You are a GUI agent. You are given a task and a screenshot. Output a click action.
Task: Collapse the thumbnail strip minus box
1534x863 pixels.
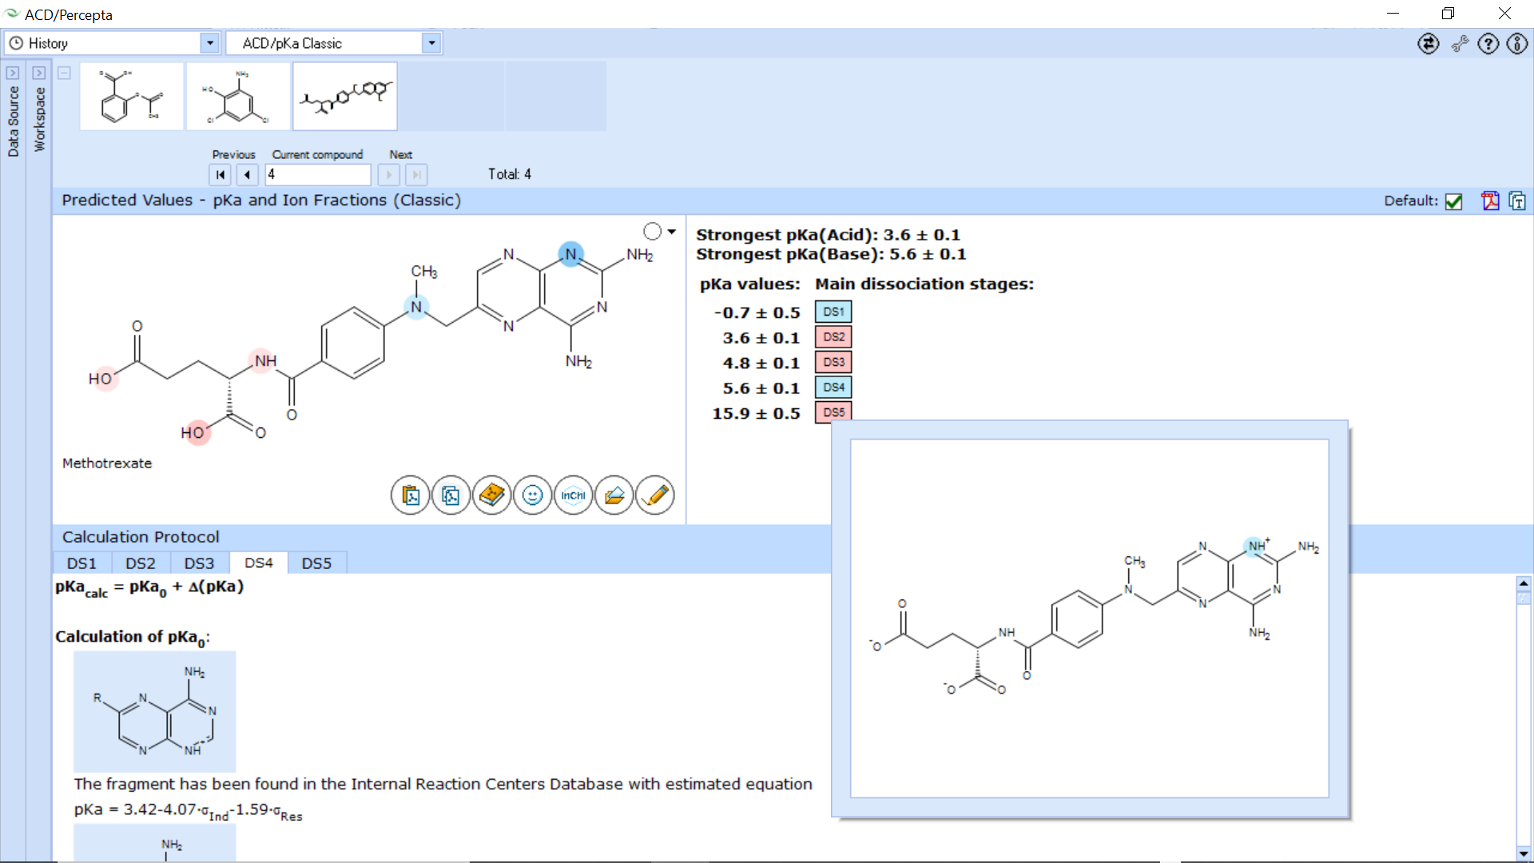click(65, 73)
